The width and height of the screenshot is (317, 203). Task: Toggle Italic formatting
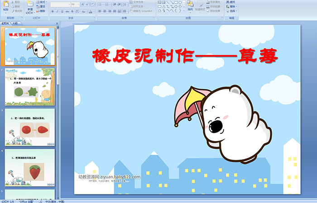tap(57, 11)
